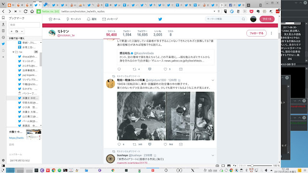Image resolution: width=308 pixels, height=173 pixels.
Task: Open Twitter Moments tab
Action: pyautogui.click(x=74, y=19)
